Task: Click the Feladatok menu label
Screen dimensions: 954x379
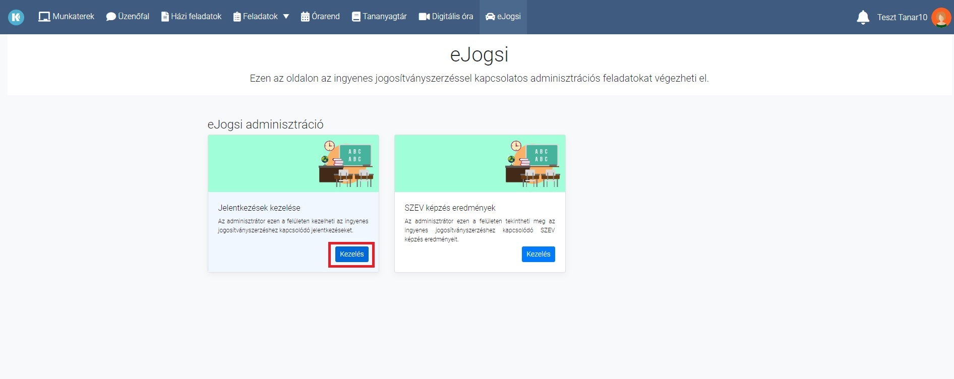Action: [260, 17]
